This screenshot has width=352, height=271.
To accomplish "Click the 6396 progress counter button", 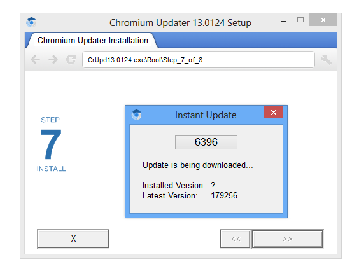I will pos(206,142).
